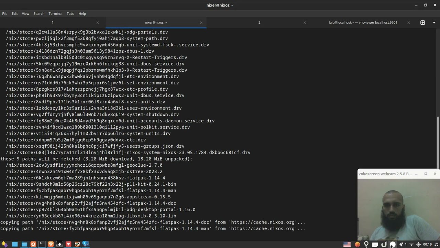
Task: Open the file manager folder icon in taskbar
Action: 24,244
